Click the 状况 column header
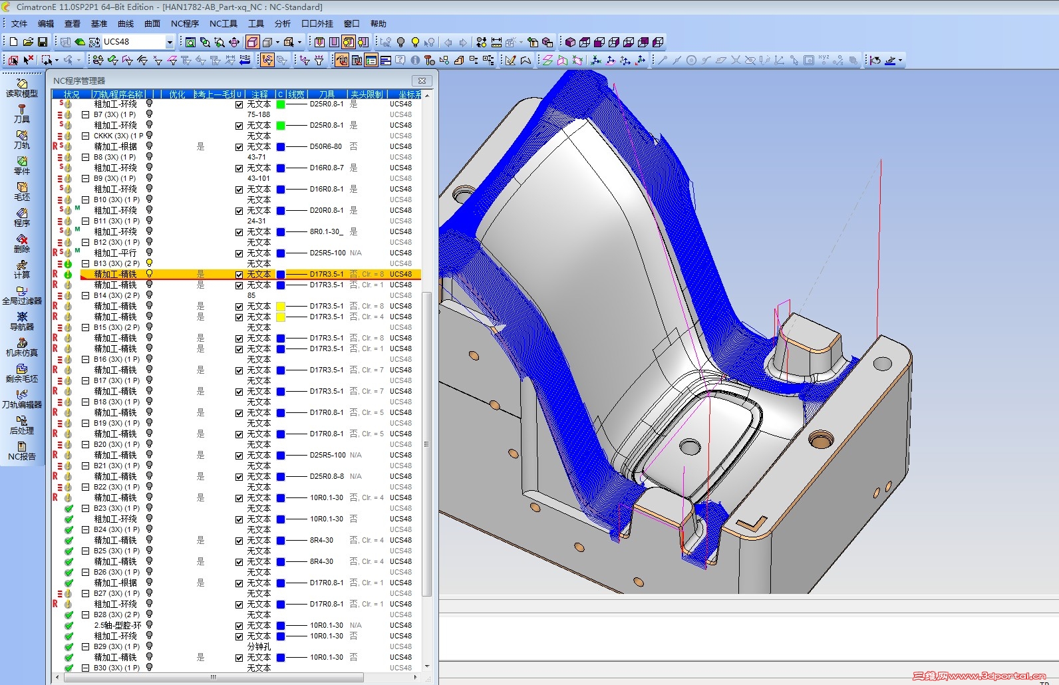Viewport: 1059px width, 685px height. [x=72, y=94]
